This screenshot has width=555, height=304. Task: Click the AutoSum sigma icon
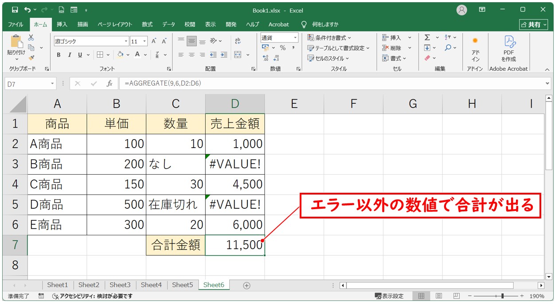point(427,38)
